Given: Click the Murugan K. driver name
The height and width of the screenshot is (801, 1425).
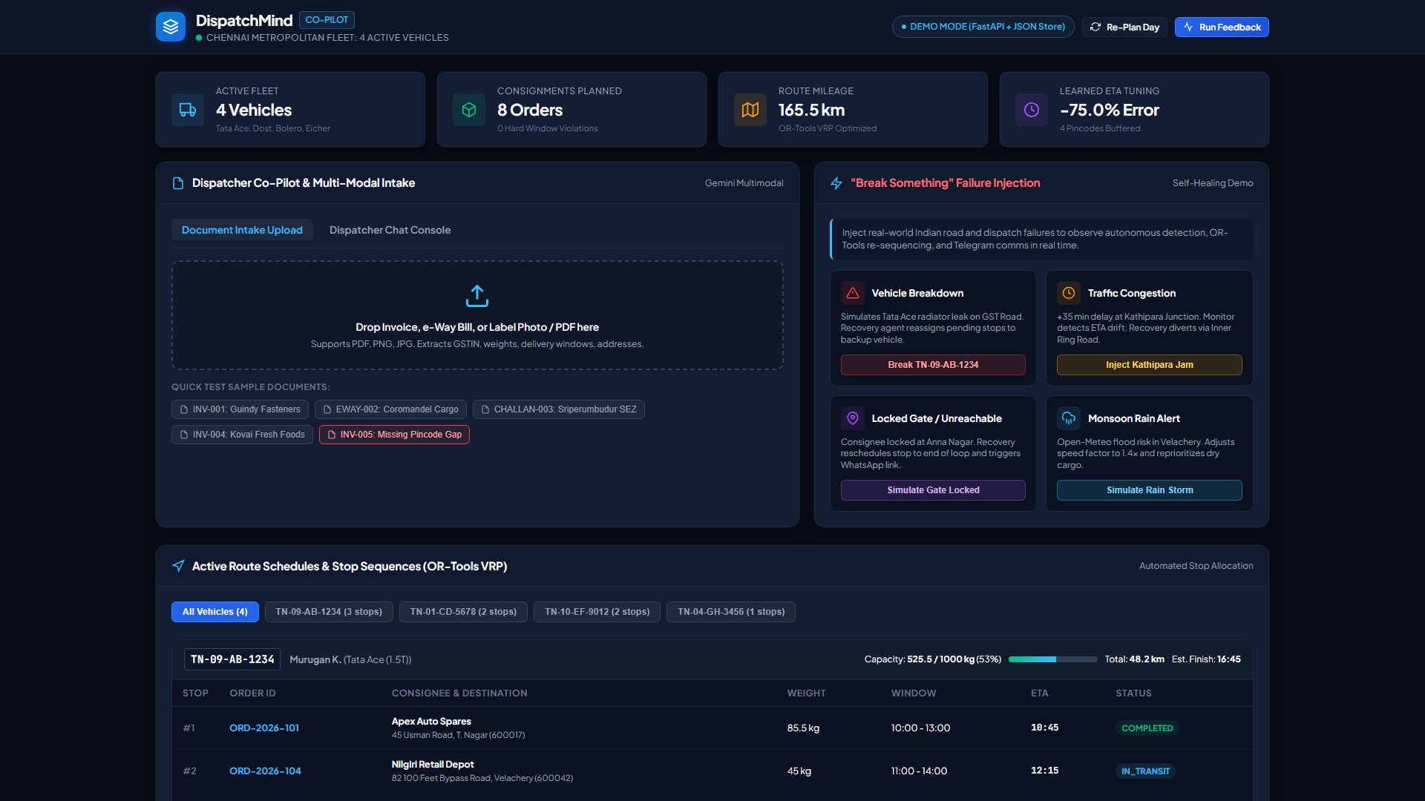Looking at the screenshot, I should [x=315, y=659].
